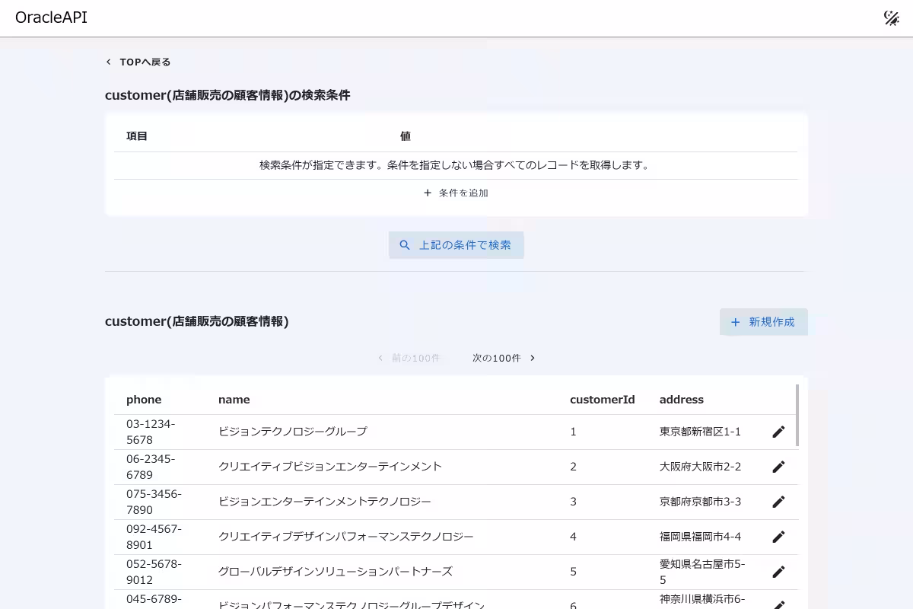
Task: Toggle the theme icon in the header
Action: [x=891, y=18]
